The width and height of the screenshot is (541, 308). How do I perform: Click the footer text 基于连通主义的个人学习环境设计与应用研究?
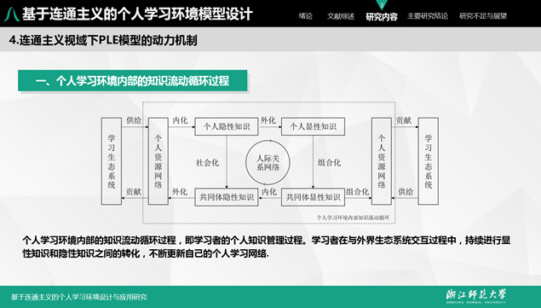click(x=79, y=297)
